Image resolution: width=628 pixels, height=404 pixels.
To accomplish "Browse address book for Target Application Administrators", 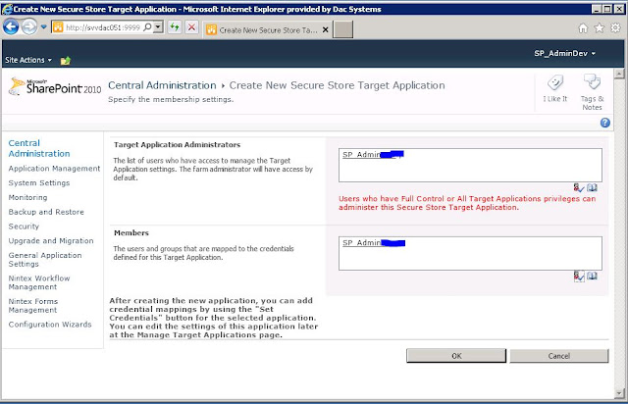I will 592,187.
